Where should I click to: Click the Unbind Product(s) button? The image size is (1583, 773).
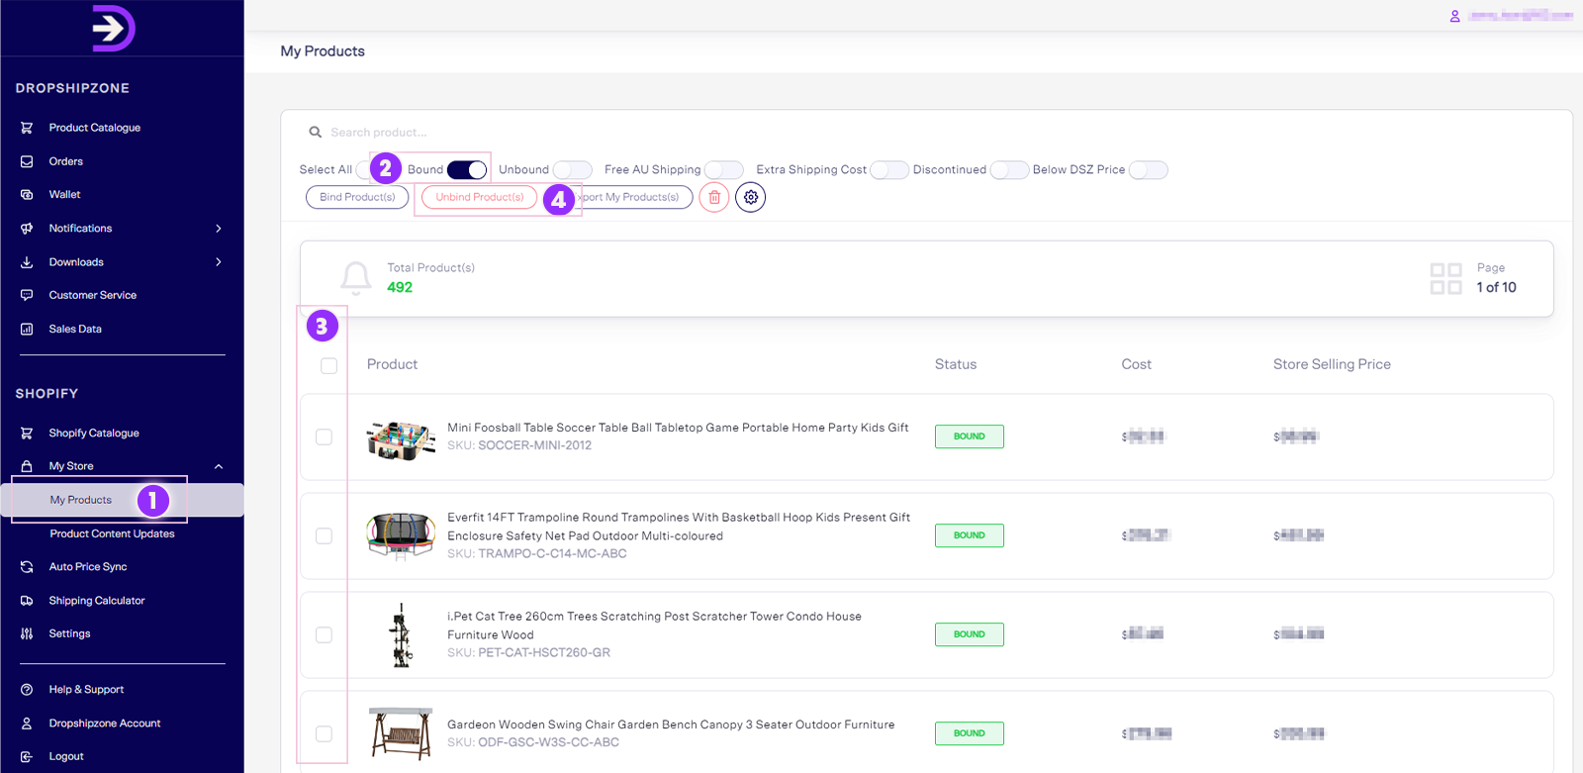[x=480, y=197]
